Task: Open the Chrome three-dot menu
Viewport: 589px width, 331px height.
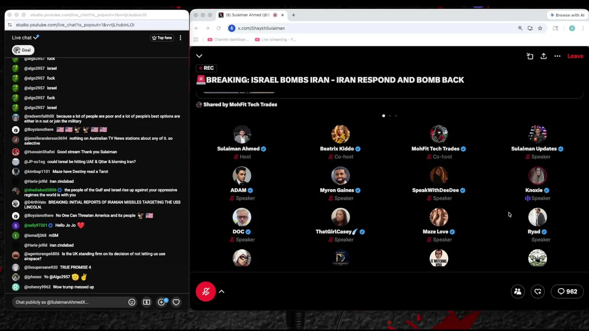Action: coord(583,28)
